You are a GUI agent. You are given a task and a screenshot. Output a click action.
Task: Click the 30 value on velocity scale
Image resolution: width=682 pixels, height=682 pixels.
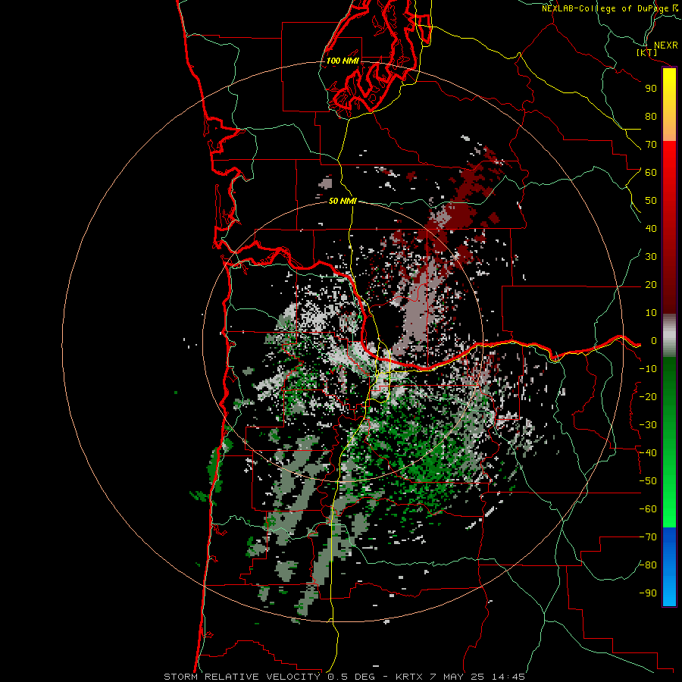(651, 257)
